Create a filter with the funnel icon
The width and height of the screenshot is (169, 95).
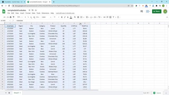pyautogui.click(x=113, y=17)
